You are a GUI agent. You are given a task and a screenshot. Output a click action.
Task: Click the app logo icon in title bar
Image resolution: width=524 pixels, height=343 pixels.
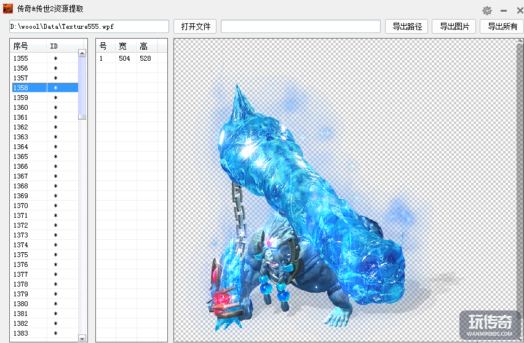tap(7, 9)
